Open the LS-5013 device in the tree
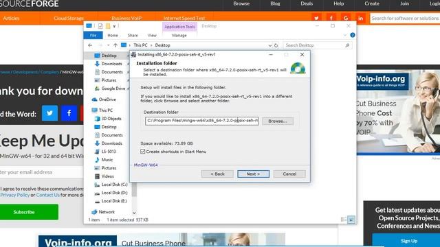The width and height of the screenshot is (440, 247). (109, 152)
